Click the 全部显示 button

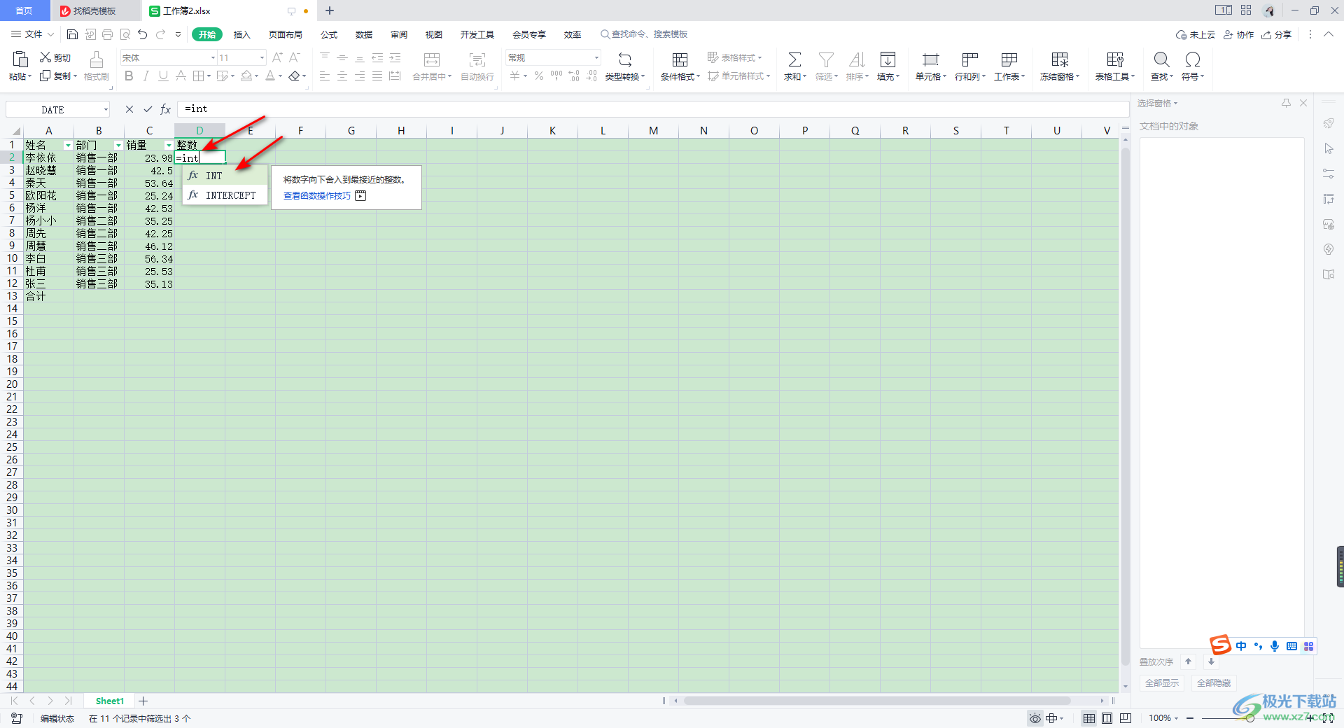click(x=1162, y=683)
